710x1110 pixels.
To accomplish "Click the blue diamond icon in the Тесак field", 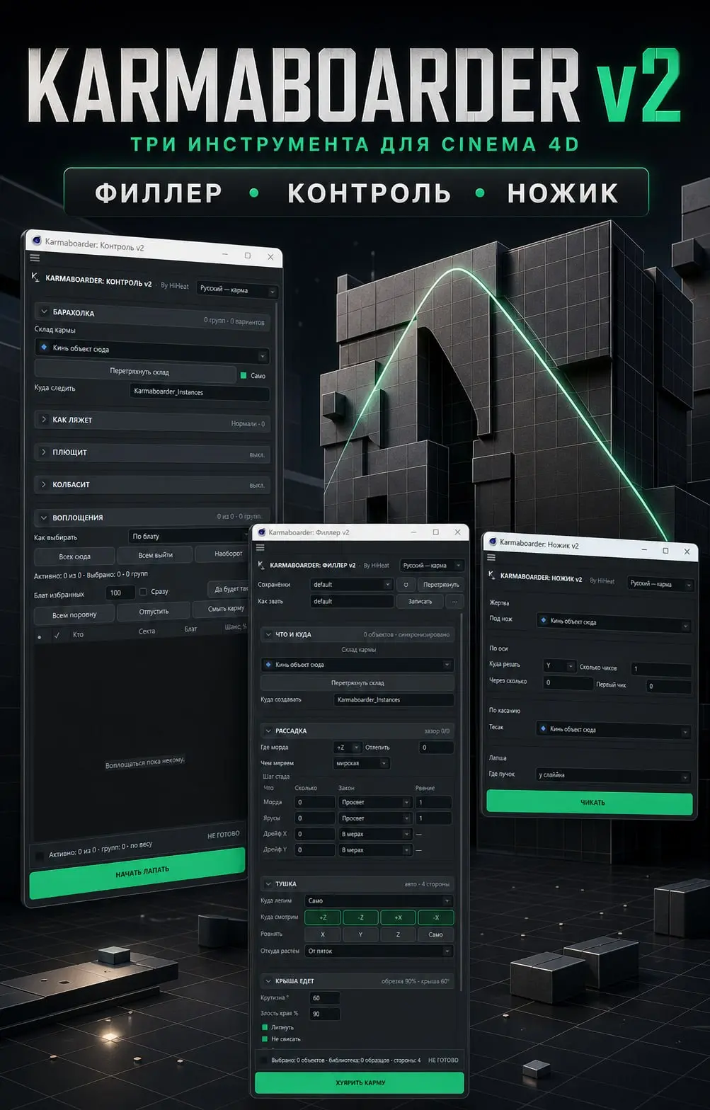I will [543, 728].
